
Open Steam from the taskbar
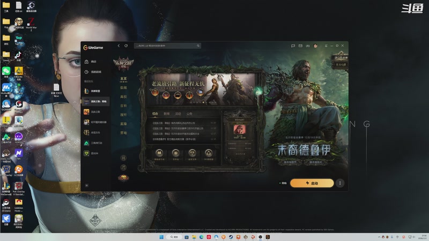click(x=231, y=237)
